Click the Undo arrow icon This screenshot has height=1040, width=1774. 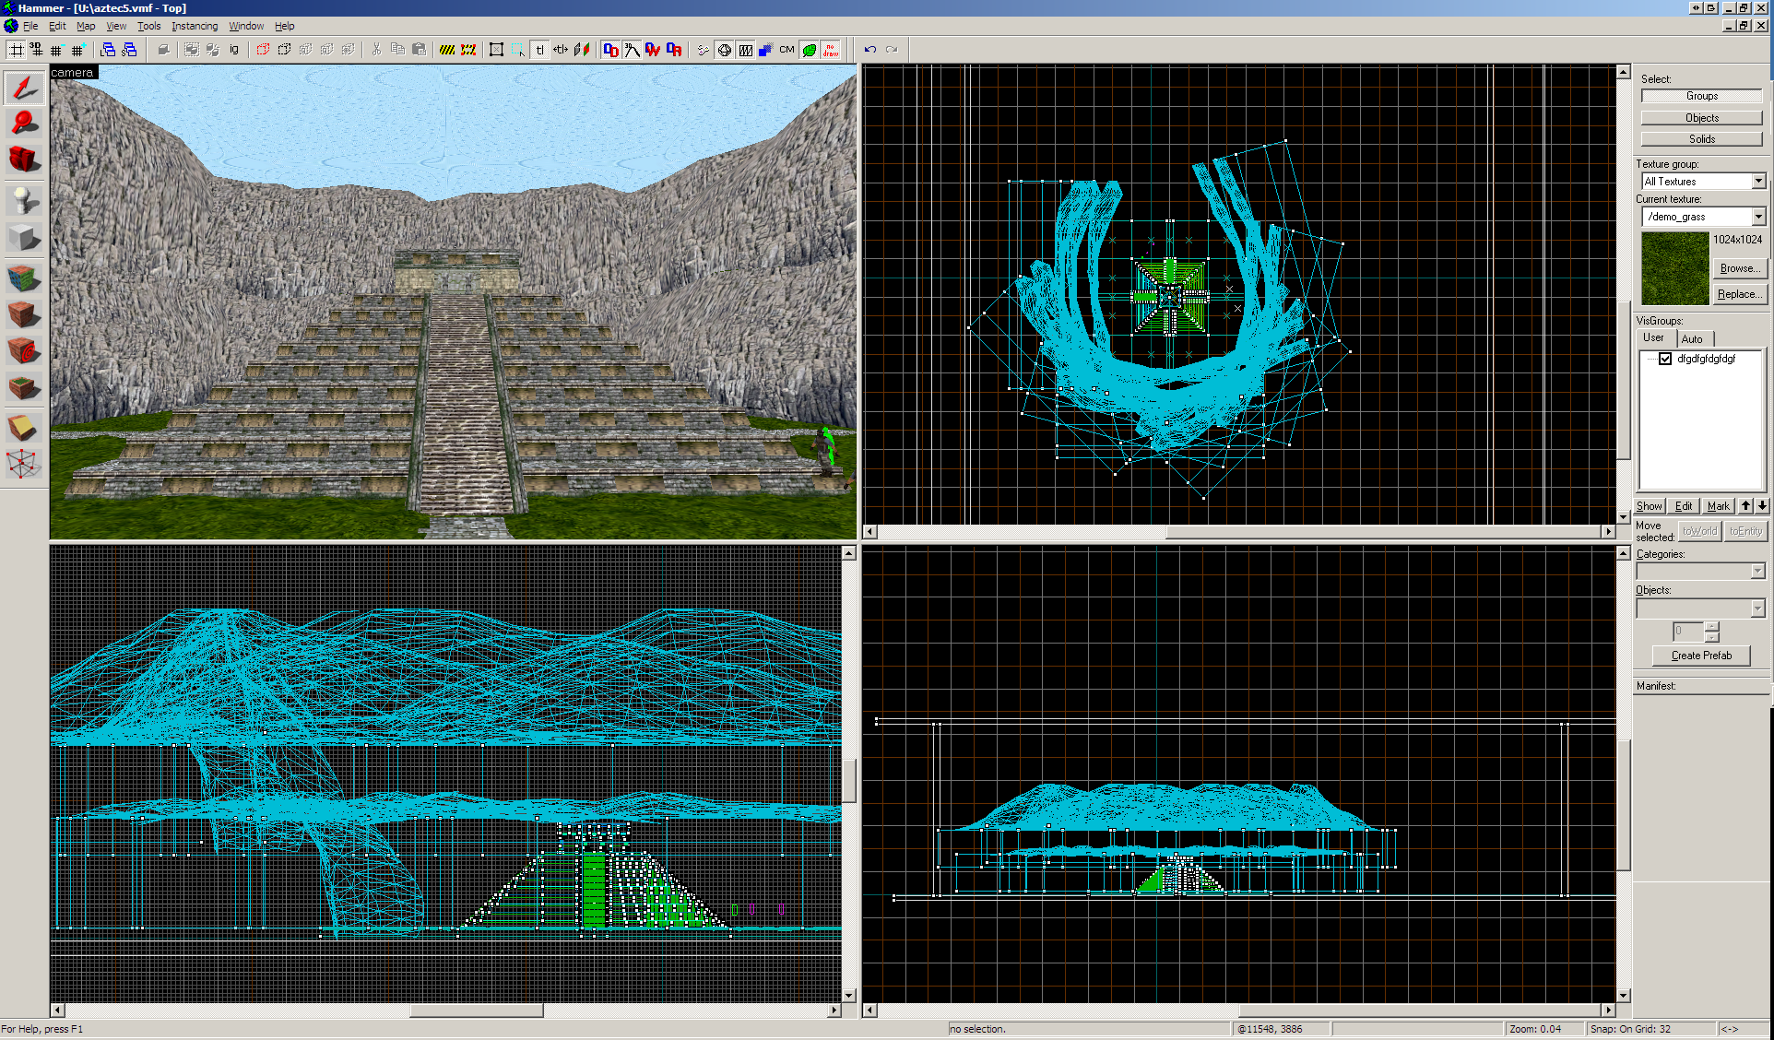point(869,50)
